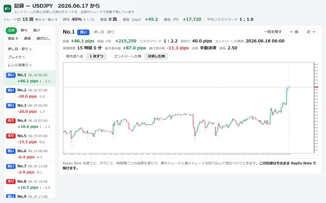The width and height of the screenshot is (326, 203).
Task: Filter by 押し目・戻り tag in sidebar
Action: [20, 49]
